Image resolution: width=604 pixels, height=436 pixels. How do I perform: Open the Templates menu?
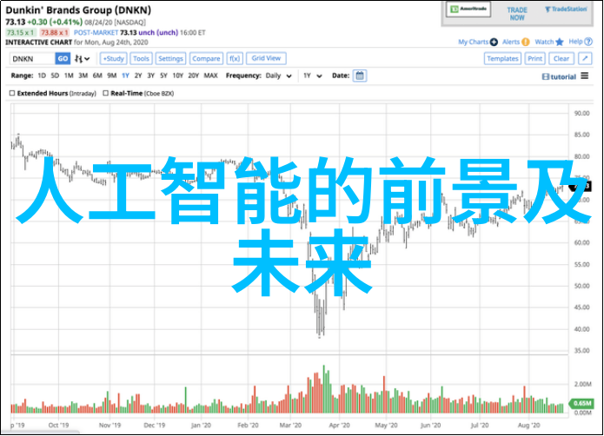pyautogui.click(x=502, y=58)
